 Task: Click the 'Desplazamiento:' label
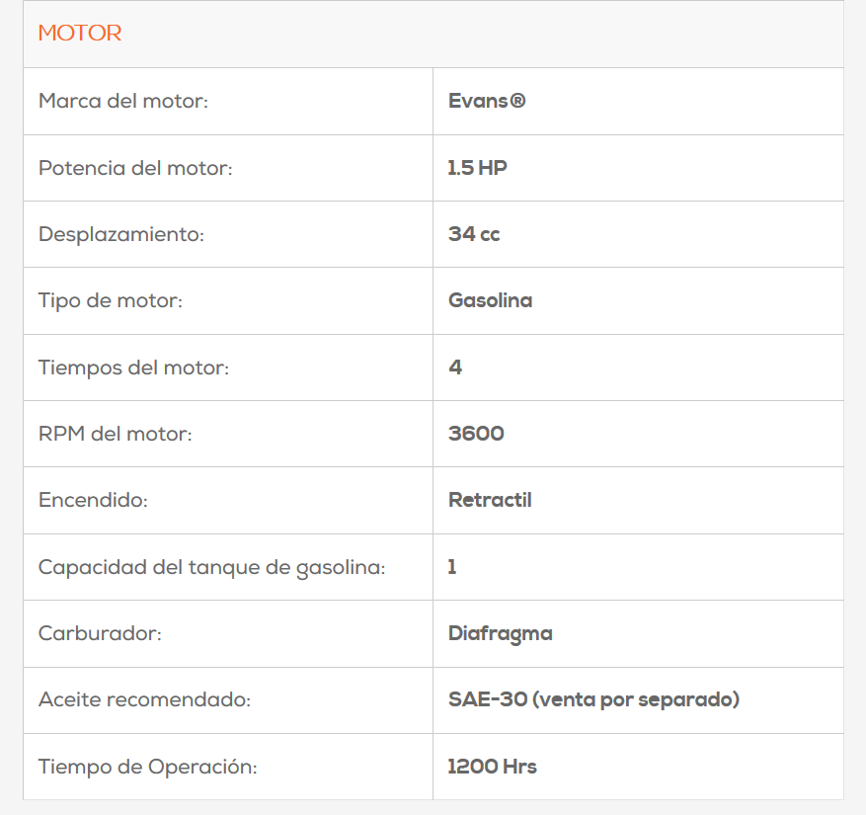coord(121,234)
